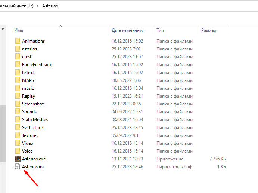
Task: Click the Textures folder icon
Action: (18, 135)
